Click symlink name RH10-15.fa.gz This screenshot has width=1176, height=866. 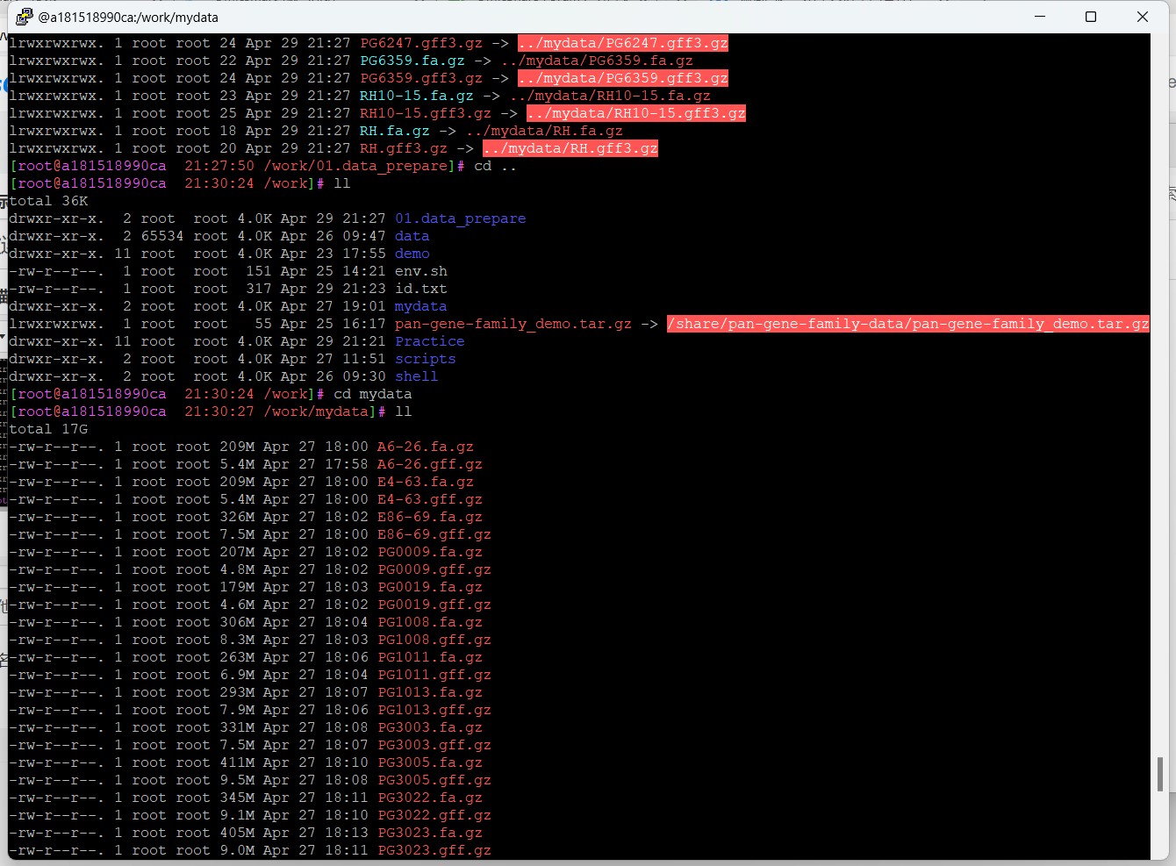tap(416, 96)
